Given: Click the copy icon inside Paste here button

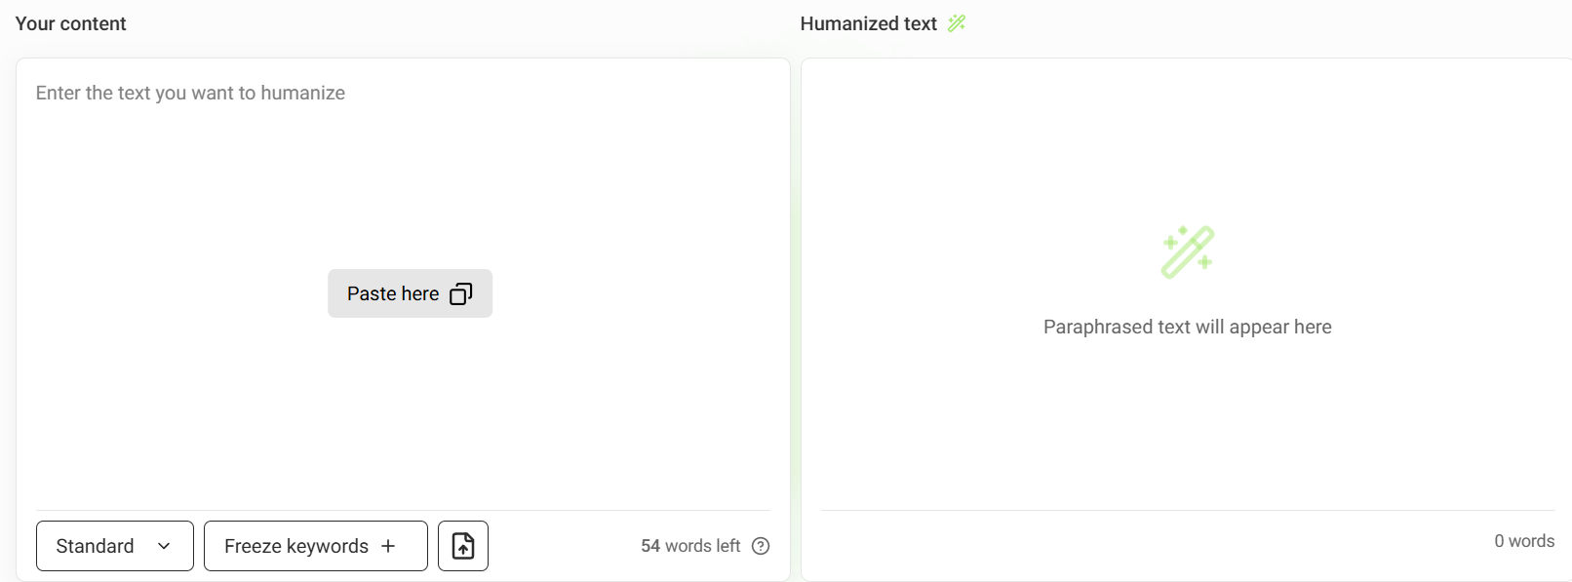Looking at the screenshot, I should click(x=459, y=293).
